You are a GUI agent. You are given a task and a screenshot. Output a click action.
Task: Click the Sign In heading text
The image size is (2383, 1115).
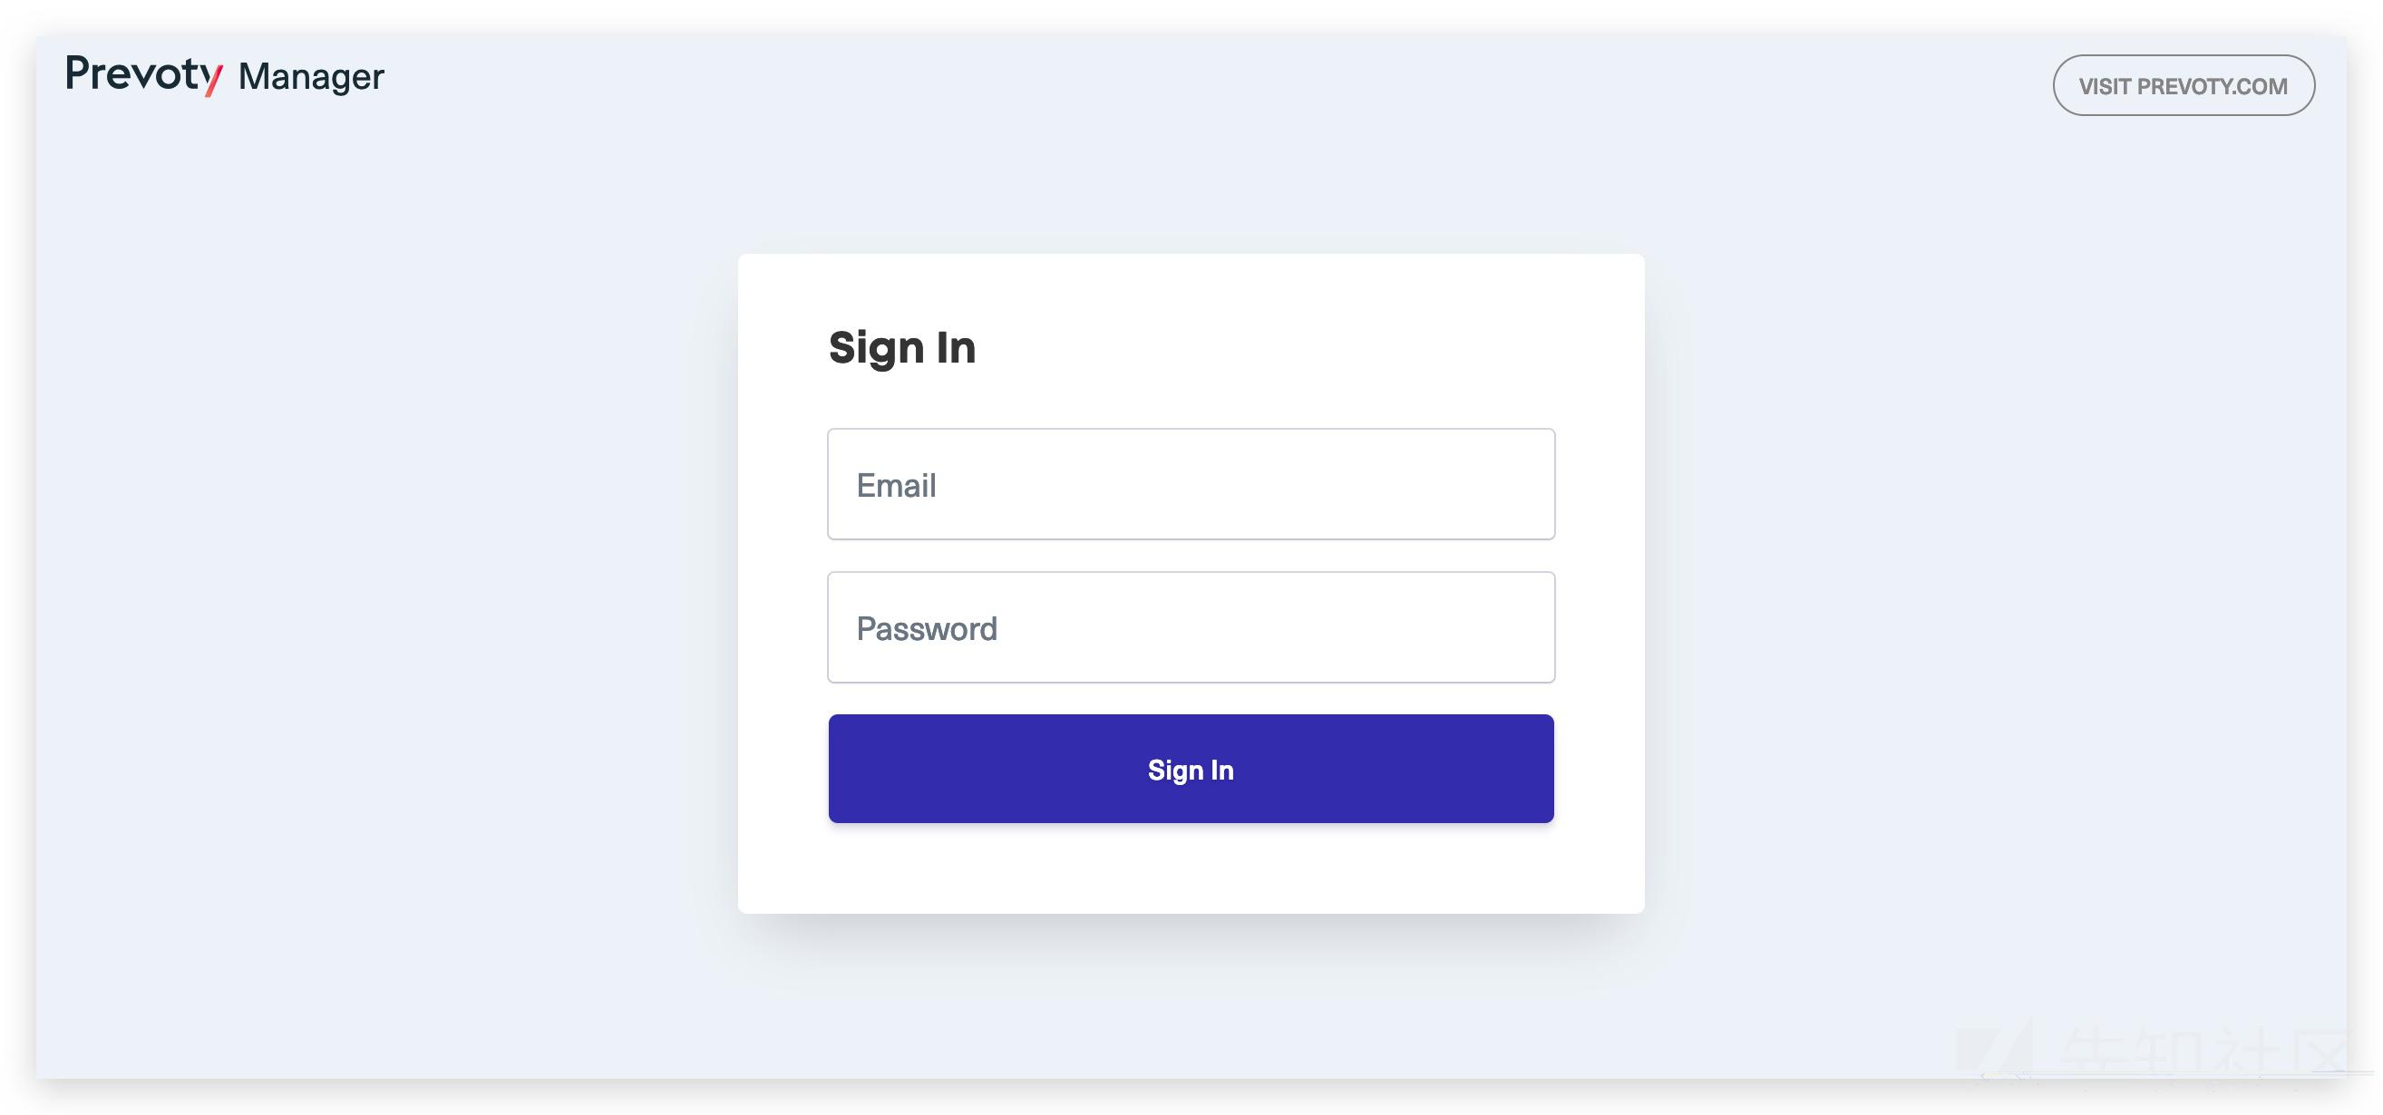[902, 347]
